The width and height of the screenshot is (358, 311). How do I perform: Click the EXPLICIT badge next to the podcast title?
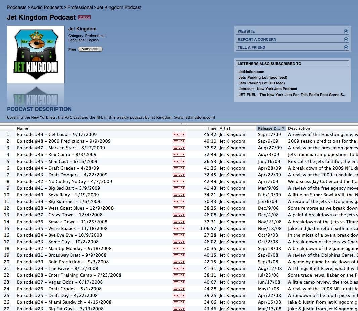85,17
